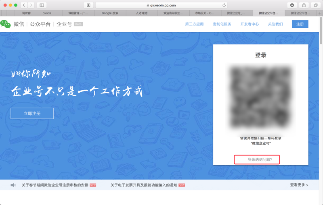Switch to the 微信企业号 tab
Image resolution: width=323 pixels, height=205 pixels.
[x=237, y=13]
